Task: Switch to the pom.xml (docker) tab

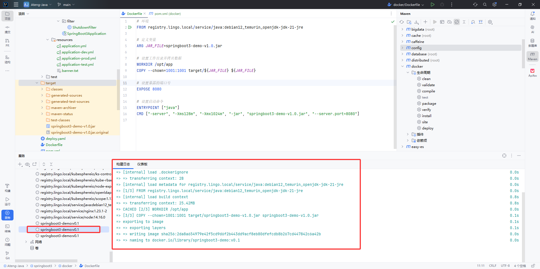Action: (167, 13)
